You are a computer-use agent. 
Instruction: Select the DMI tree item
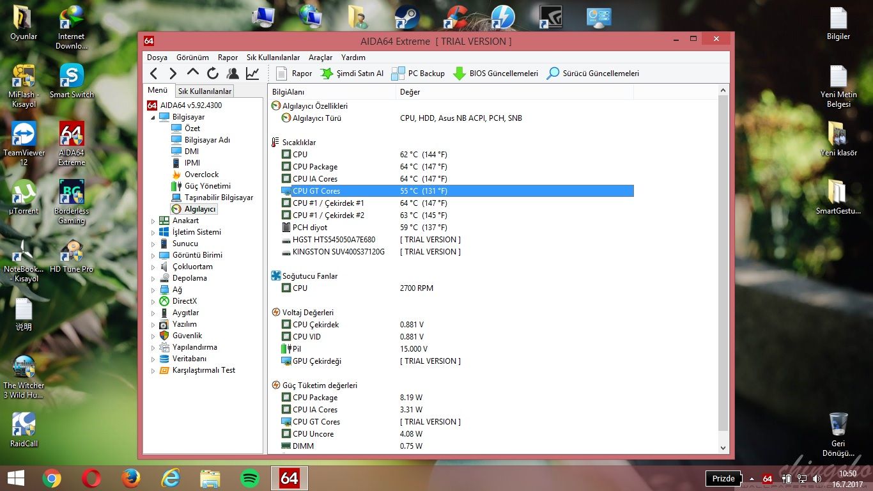pyautogui.click(x=192, y=152)
